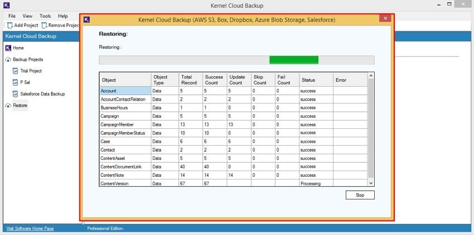Open the Help menu

coord(63,16)
